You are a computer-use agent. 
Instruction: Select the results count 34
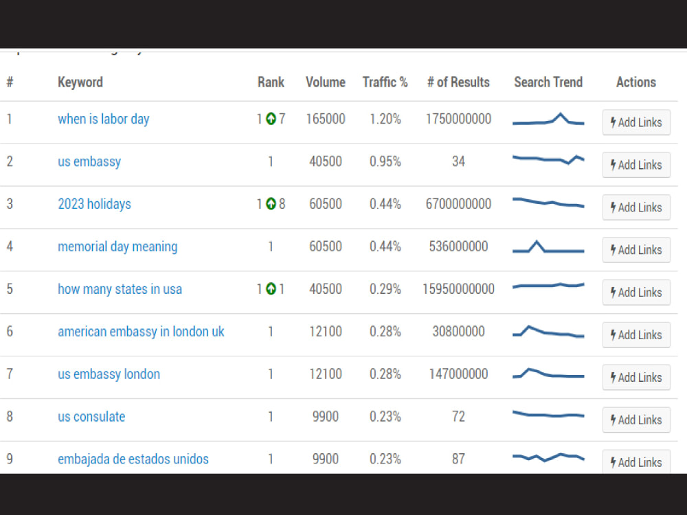[458, 161]
